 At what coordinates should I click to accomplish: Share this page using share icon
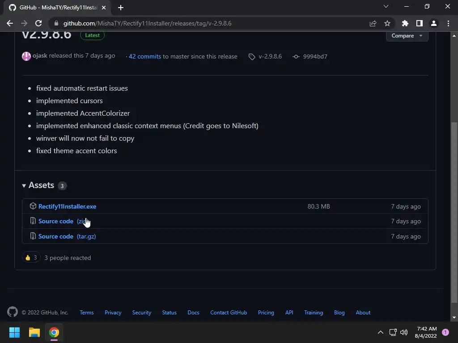(x=373, y=23)
